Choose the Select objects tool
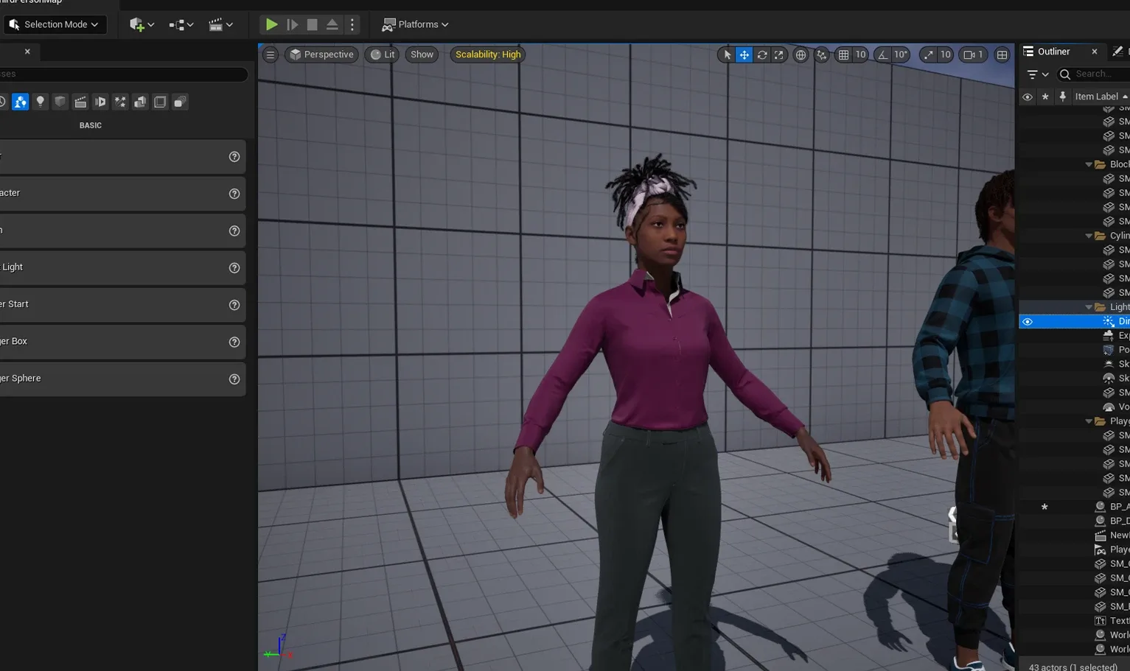 click(727, 55)
